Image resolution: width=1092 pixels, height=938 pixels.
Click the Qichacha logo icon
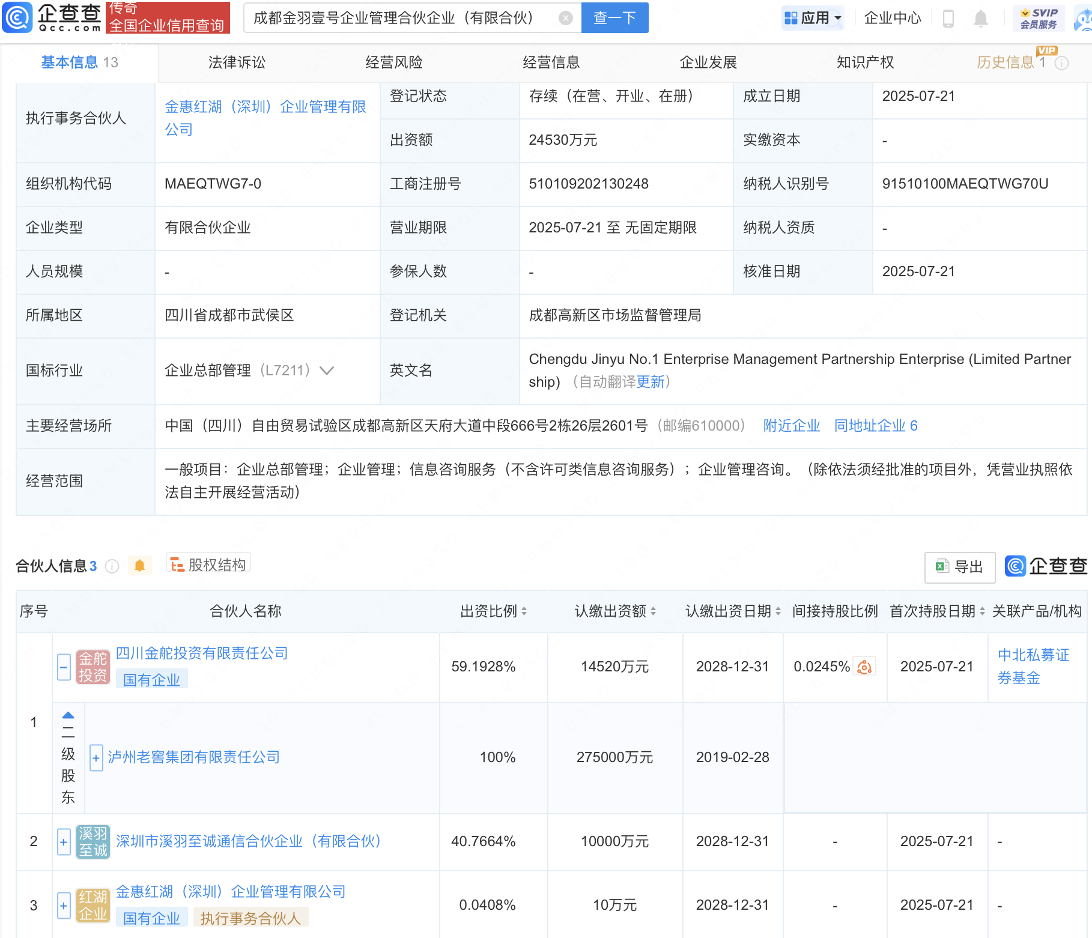[17, 17]
